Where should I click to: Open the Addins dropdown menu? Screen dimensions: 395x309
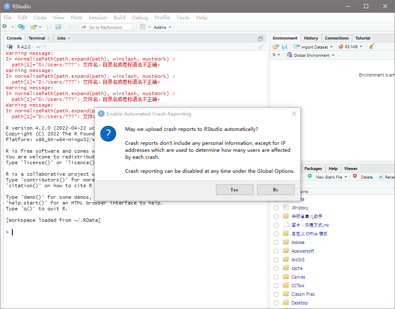[x=162, y=27]
